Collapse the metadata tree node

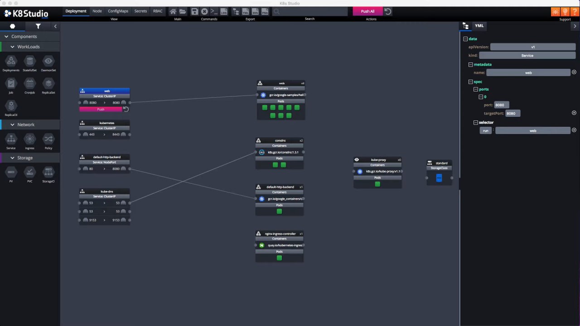pos(470,64)
